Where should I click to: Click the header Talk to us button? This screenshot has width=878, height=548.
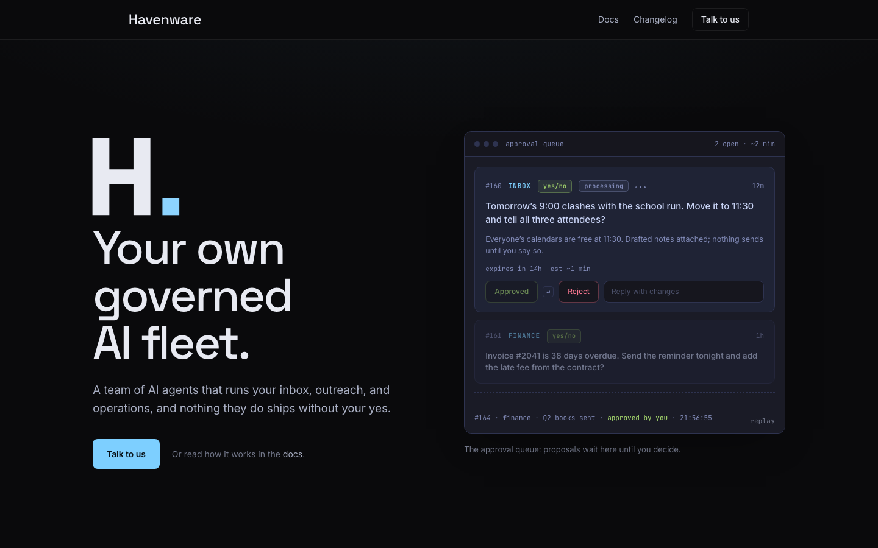click(x=720, y=19)
